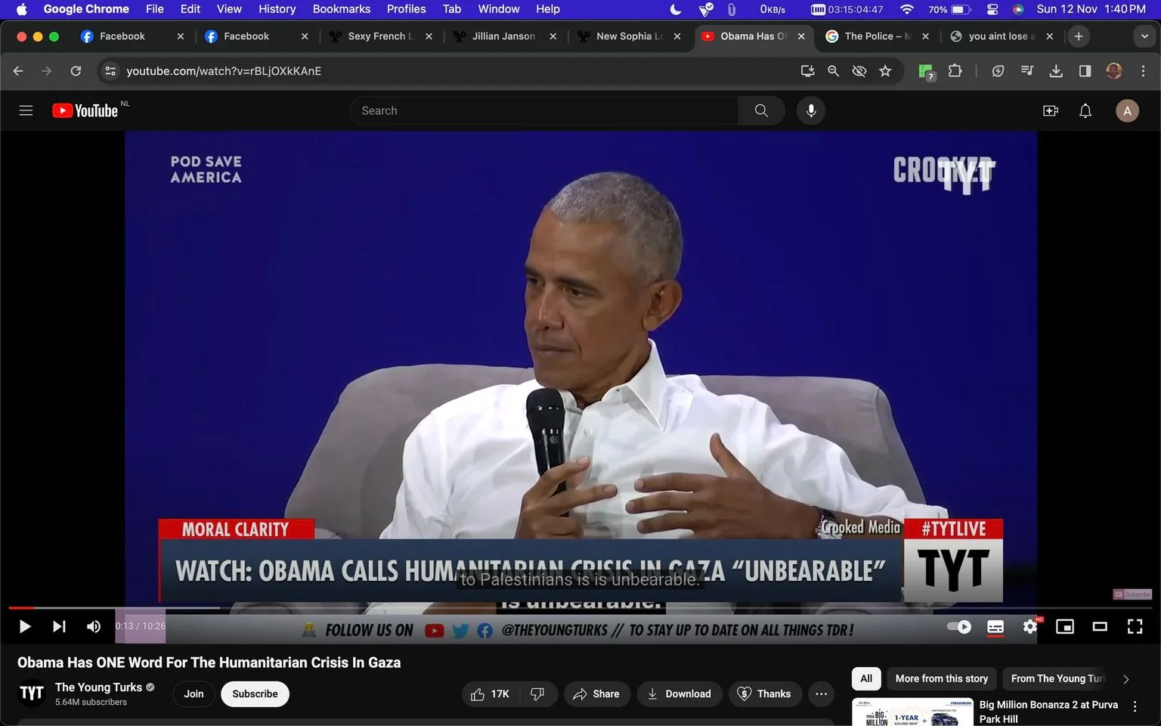1161x726 pixels.
Task: Enter full screen mode
Action: (x=1135, y=626)
